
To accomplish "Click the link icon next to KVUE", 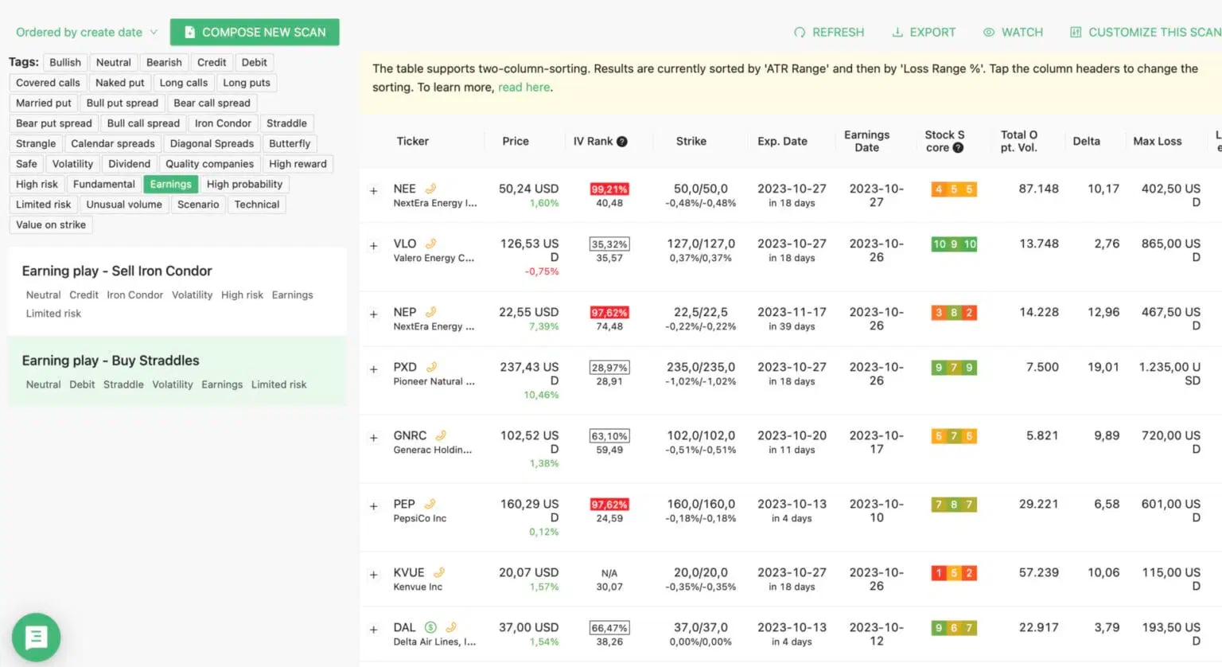I will point(439,572).
